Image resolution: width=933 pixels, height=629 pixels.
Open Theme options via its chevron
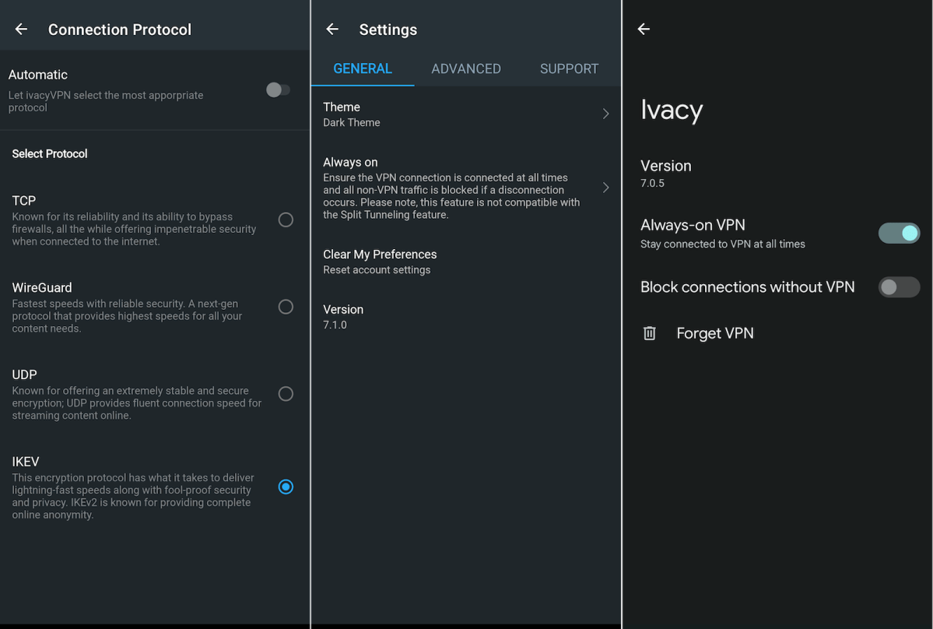605,114
